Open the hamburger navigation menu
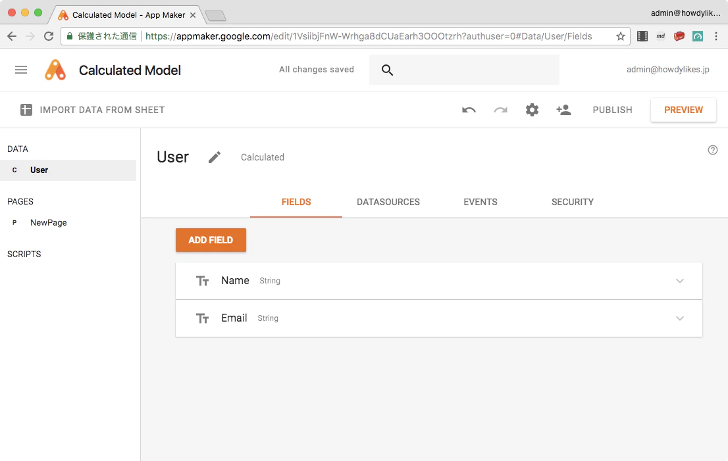 (21, 70)
